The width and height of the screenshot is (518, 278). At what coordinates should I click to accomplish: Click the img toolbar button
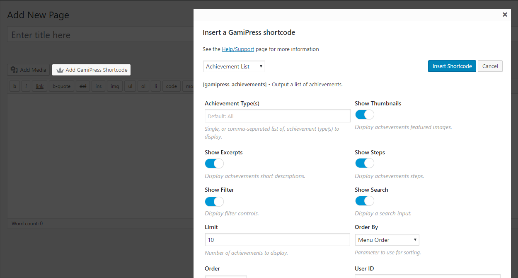click(115, 86)
